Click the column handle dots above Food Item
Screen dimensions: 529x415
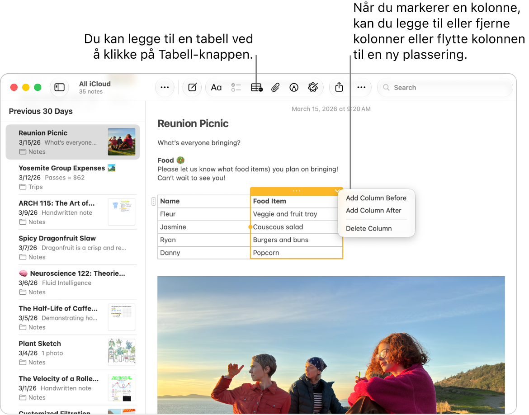[296, 191]
